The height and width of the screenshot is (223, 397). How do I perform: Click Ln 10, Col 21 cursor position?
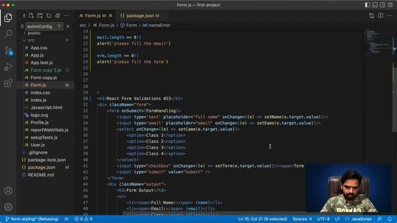click(262, 219)
